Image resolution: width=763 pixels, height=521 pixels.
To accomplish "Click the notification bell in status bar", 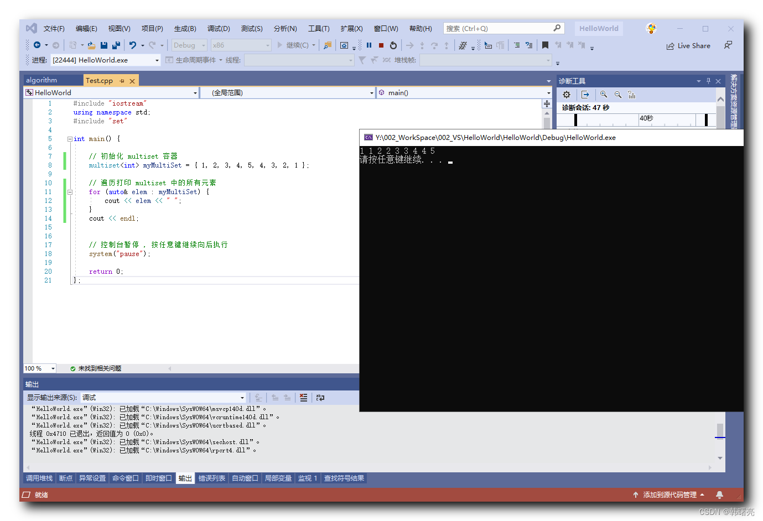I will (719, 494).
